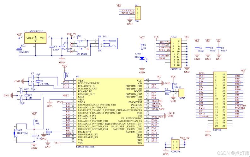This screenshot has height=157, width=250.
Task: Select the PD1/OSC_OUT pin label
Action: [86, 94]
